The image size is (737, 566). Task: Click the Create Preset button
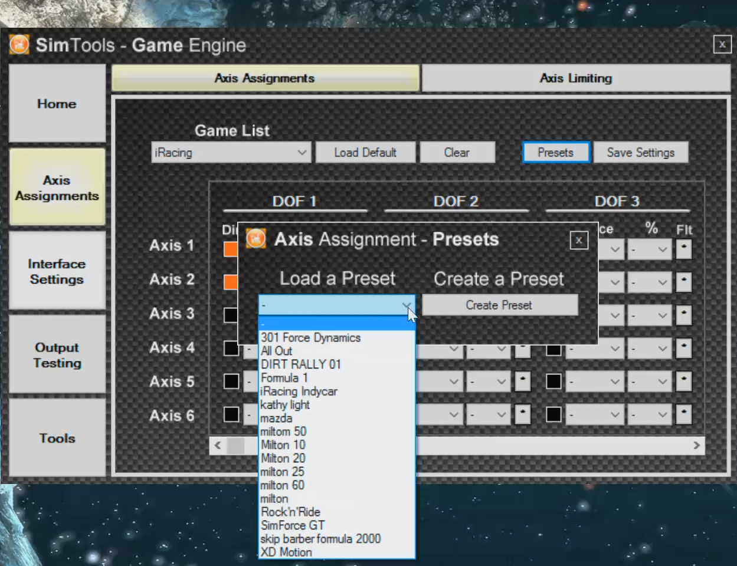tap(499, 305)
